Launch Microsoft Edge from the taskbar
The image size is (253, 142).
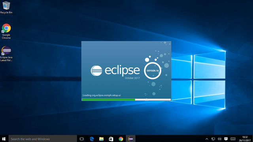(x=92, y=139)
